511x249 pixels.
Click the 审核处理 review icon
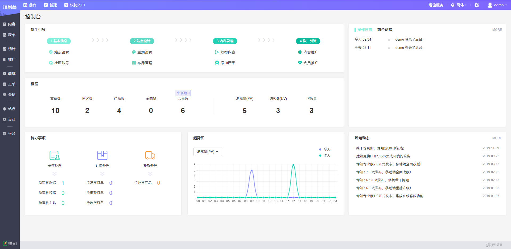(x=55, y=155)
